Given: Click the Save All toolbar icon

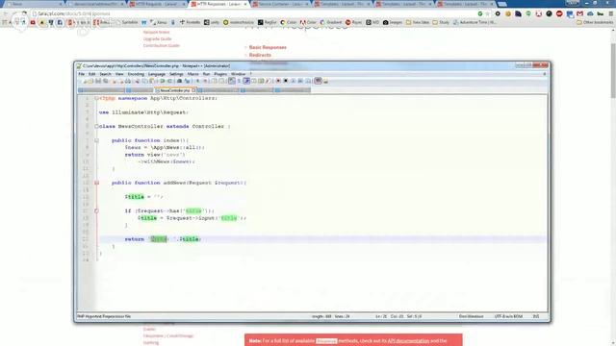Looking at the screenshot, I should (106, 81).
